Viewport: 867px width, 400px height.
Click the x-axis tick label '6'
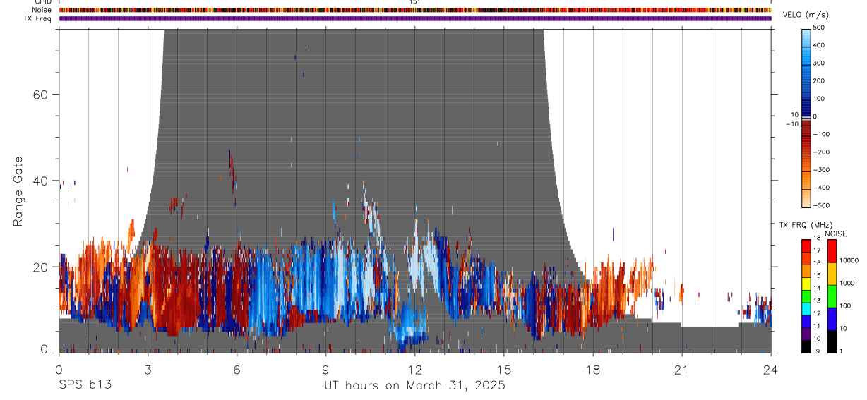pos(237,370)
